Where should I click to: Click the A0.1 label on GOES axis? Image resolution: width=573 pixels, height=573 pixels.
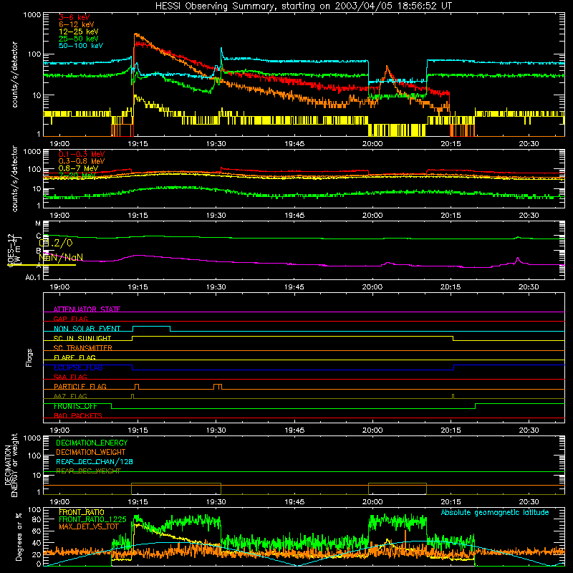pos(33,278)
